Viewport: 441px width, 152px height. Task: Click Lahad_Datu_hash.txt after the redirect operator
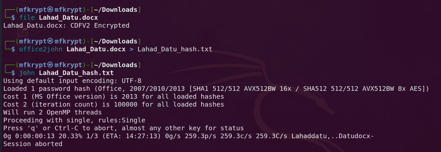175,49
